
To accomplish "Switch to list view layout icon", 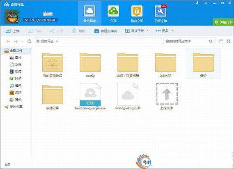I will (x=221, y=41).
